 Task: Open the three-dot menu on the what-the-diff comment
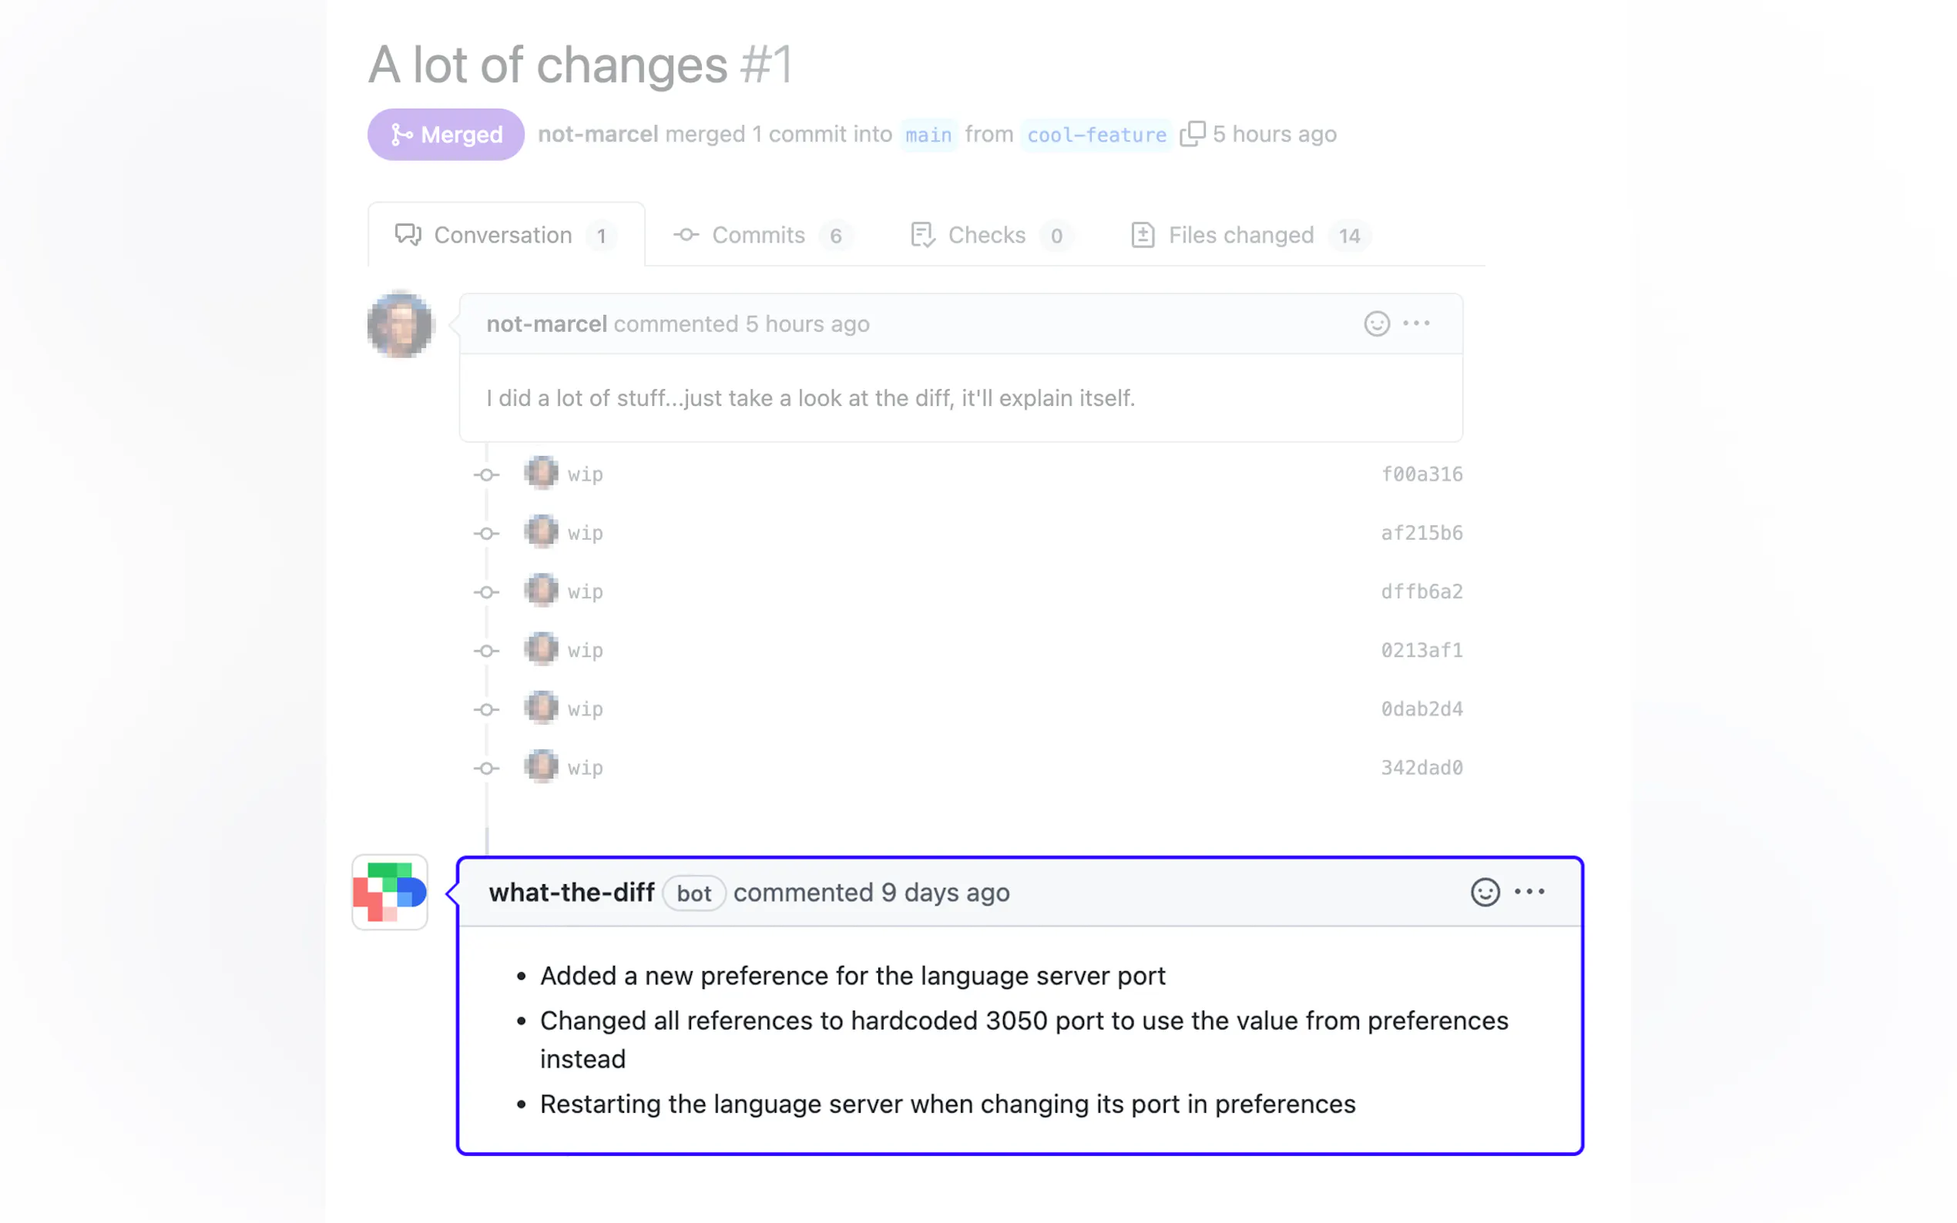coord(1529,892)
